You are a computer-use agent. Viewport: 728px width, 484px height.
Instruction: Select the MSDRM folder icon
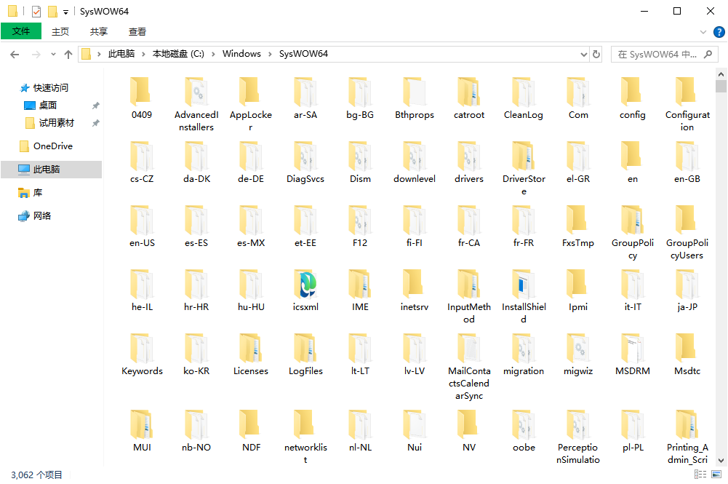[x=632, y=348]
